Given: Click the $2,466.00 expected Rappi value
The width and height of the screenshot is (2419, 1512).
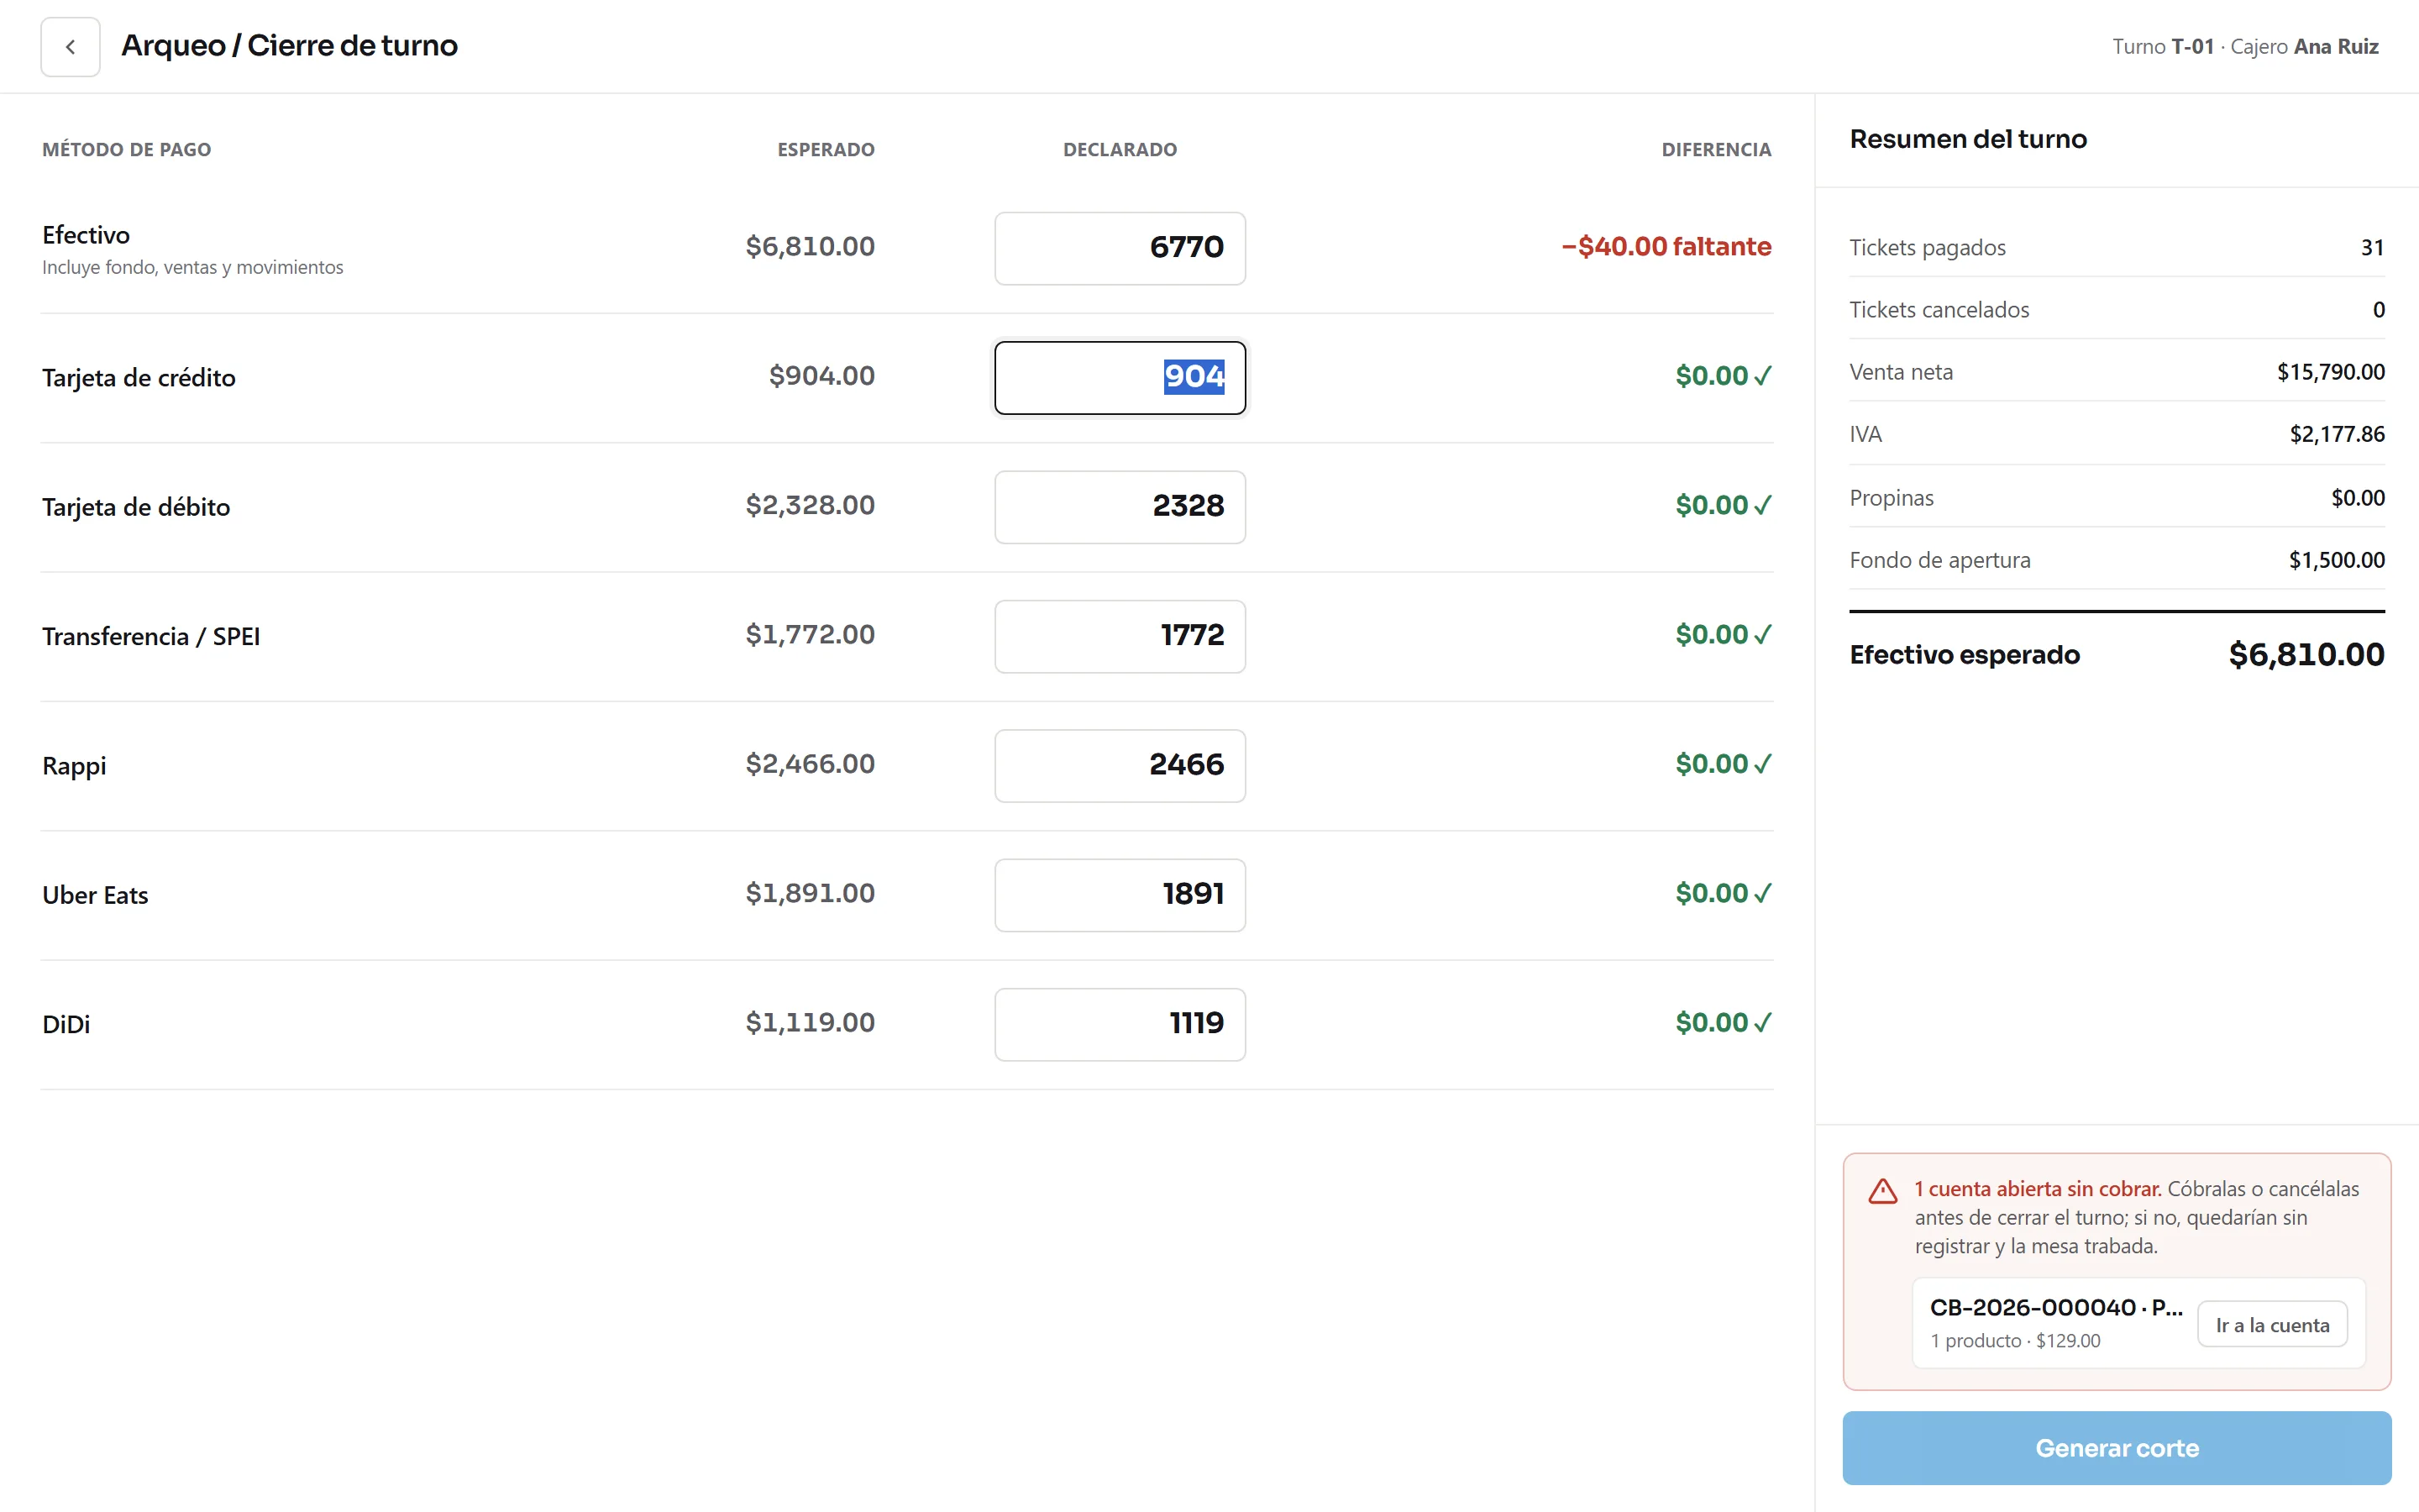Looking at the screenshot, I should [810, 764].
